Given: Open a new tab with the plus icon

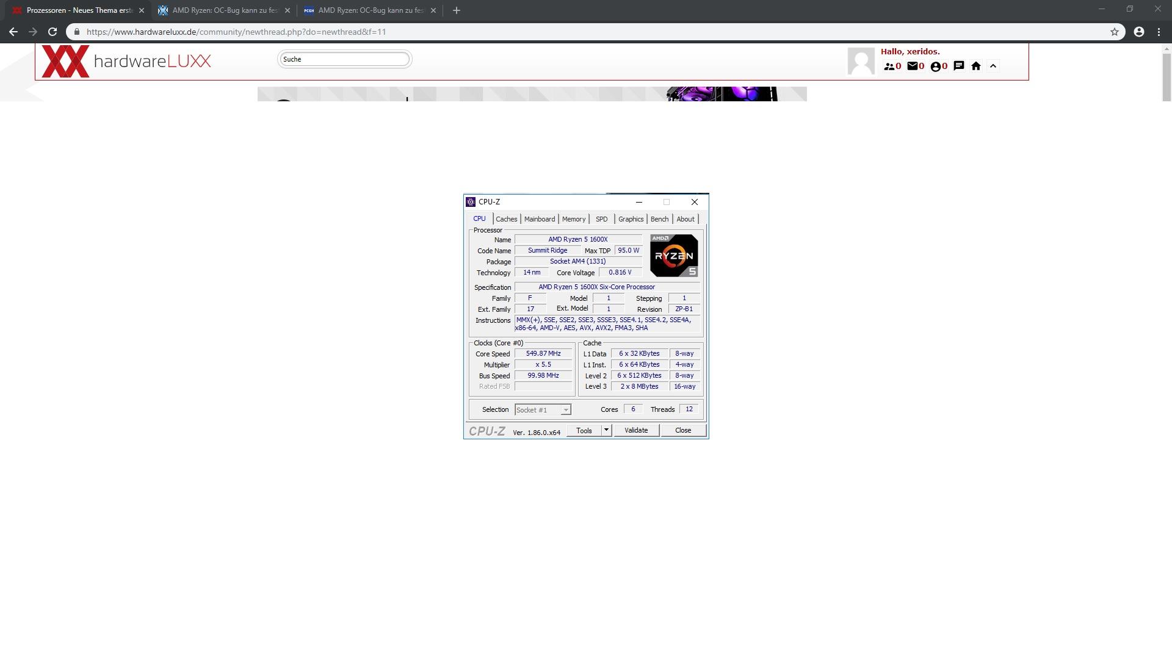Looking at the screenshot, I should coord(456,10).
